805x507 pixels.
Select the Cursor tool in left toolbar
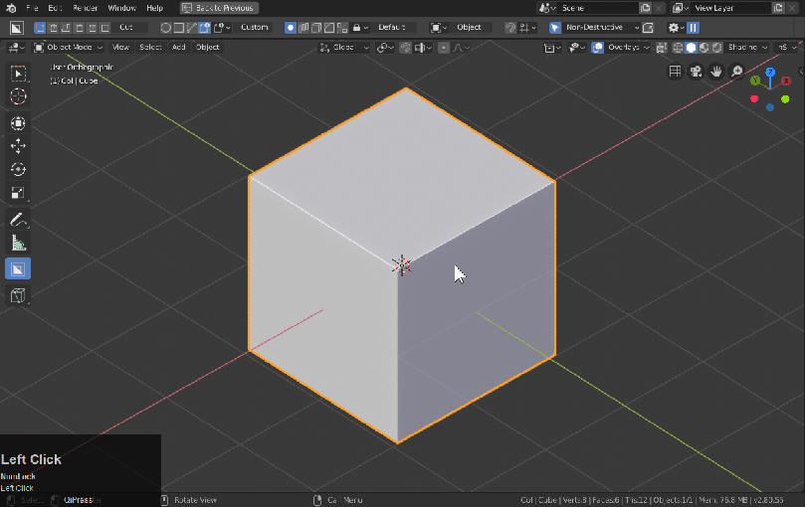point(18,96)
